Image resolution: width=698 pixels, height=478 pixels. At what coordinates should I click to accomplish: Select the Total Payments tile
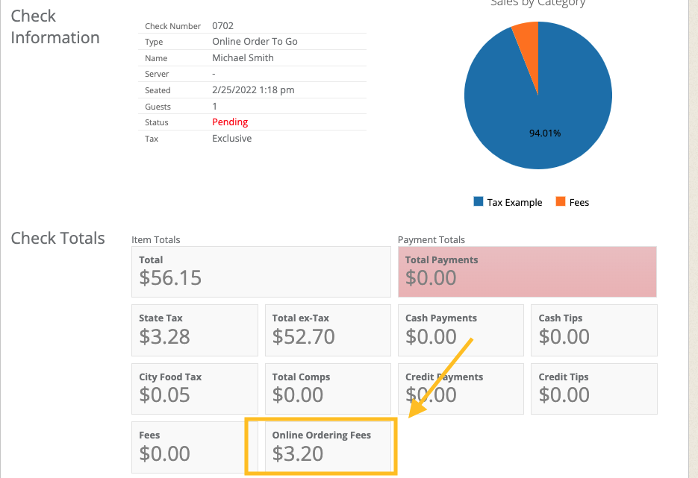pyautogui.click(x=527, y=271)
